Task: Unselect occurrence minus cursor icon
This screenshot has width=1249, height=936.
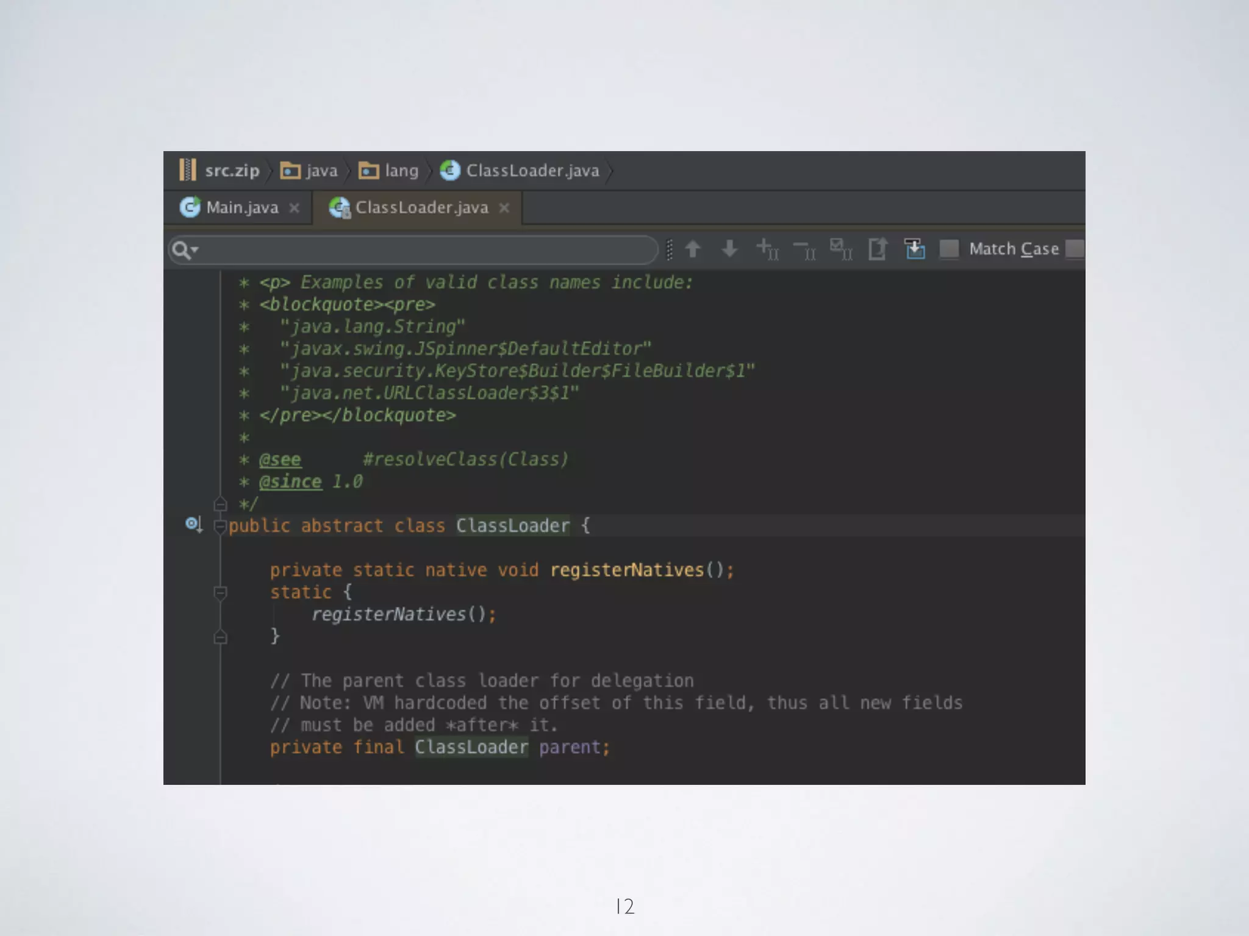Action: click(x=804, y=249)
